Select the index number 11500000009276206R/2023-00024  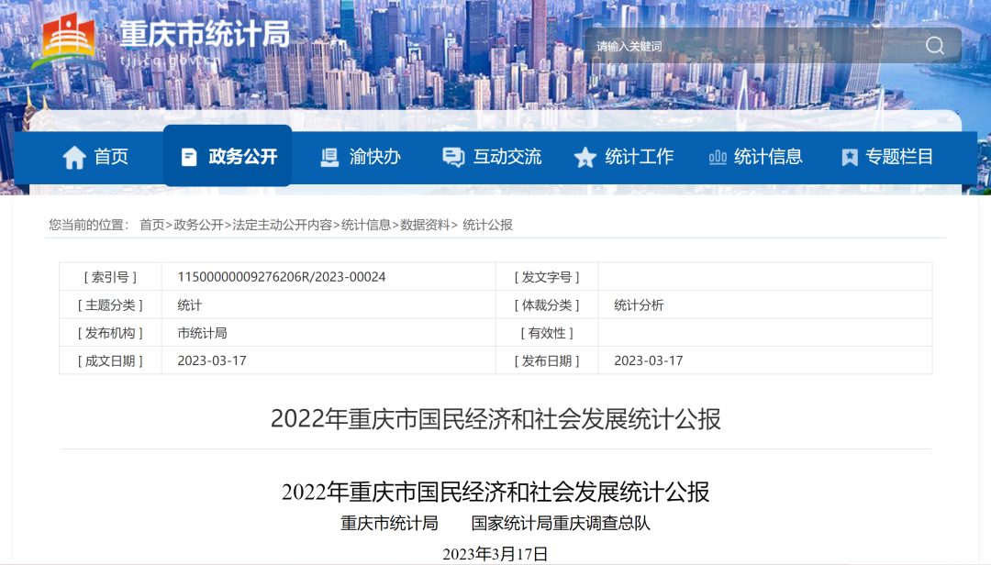282,277
